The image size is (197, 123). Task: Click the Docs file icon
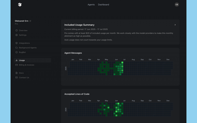(16, 73)
